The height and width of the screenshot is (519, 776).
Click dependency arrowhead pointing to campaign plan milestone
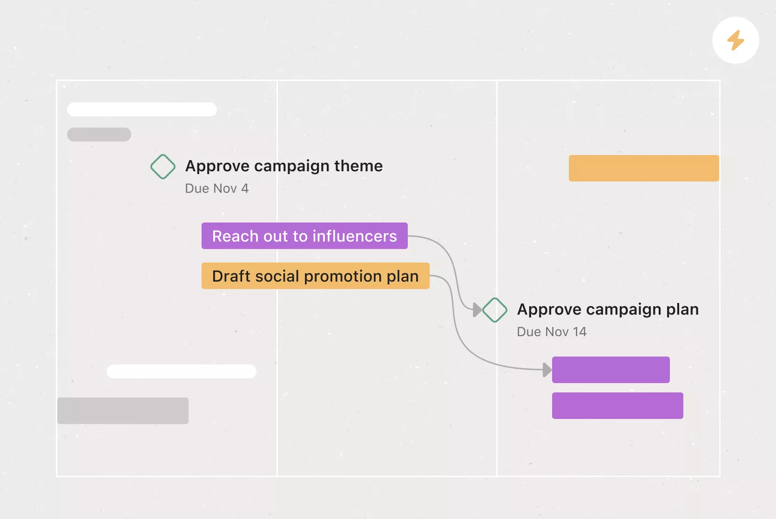coord(477,310)
